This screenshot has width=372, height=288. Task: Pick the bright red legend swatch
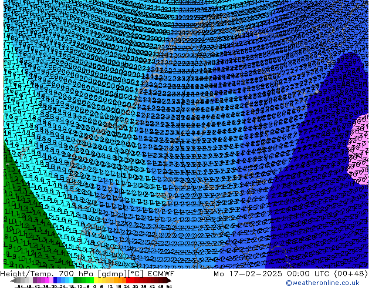pyautogui.click(x=128, y=280)
